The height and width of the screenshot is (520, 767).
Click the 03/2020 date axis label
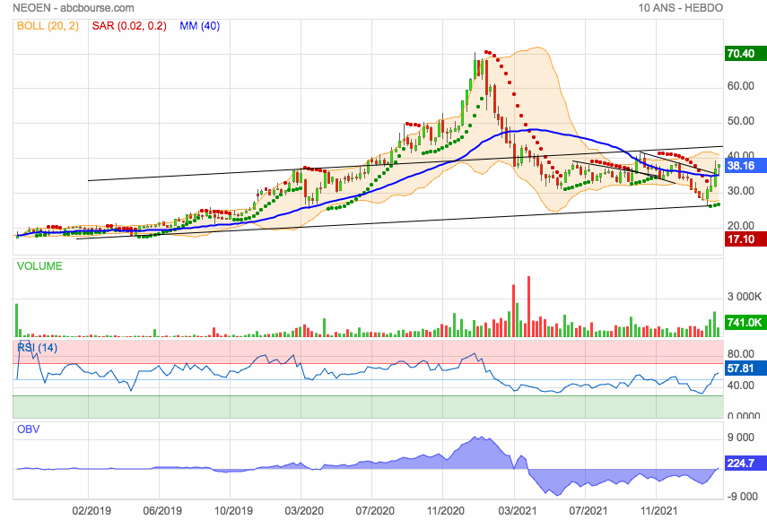pyautogui.click(x=304, y=511)
